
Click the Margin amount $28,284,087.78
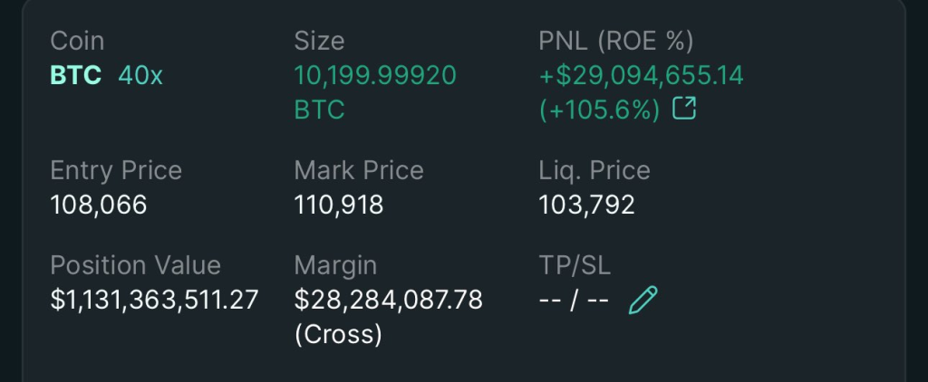[x=388, y=300]
